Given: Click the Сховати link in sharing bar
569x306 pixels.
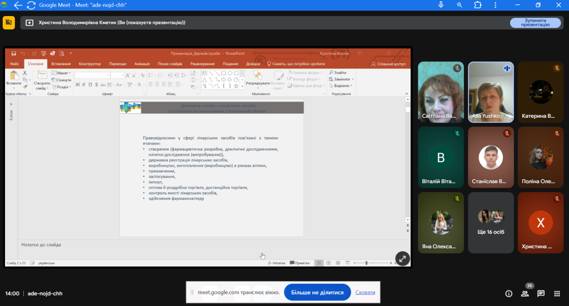Looking at the screenshot, I should tap(365, 293).
